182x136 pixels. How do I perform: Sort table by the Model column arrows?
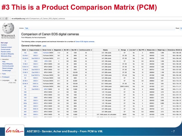coord(28,50)
